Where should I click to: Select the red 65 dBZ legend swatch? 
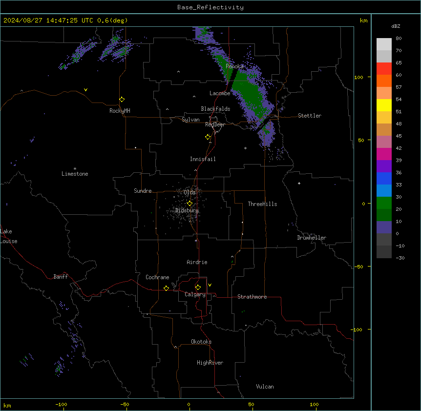[384, 69]
